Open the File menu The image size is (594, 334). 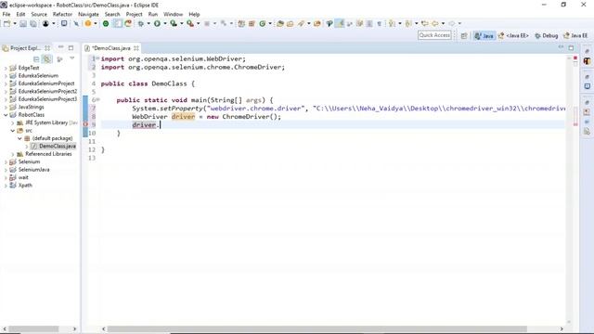[6, 14]
